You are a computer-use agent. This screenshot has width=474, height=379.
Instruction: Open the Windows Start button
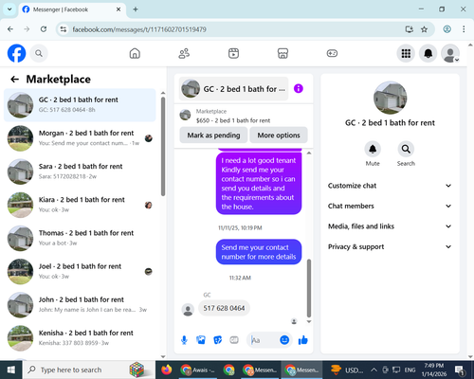coord(11,370)
